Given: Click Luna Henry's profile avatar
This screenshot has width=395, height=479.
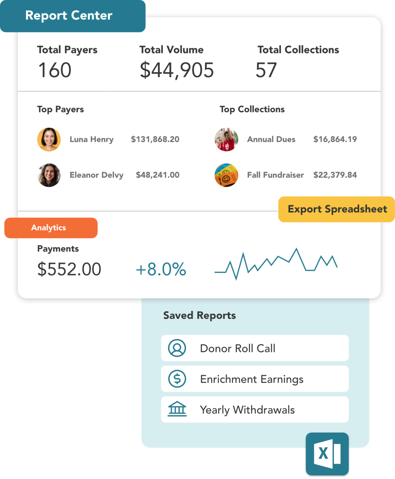Looking at the screenshot, I should coord(49,139).
